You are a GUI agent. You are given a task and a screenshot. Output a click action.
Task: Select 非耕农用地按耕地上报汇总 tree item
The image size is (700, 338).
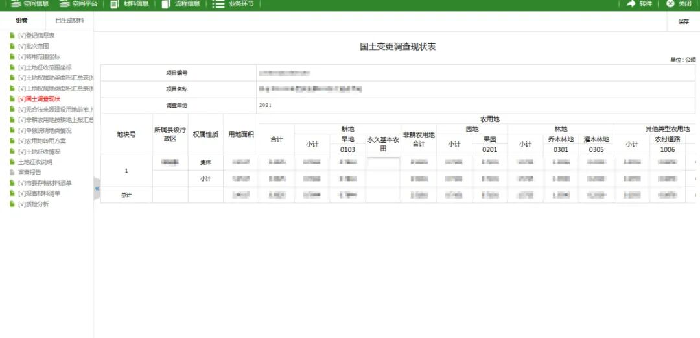[56, 120]
